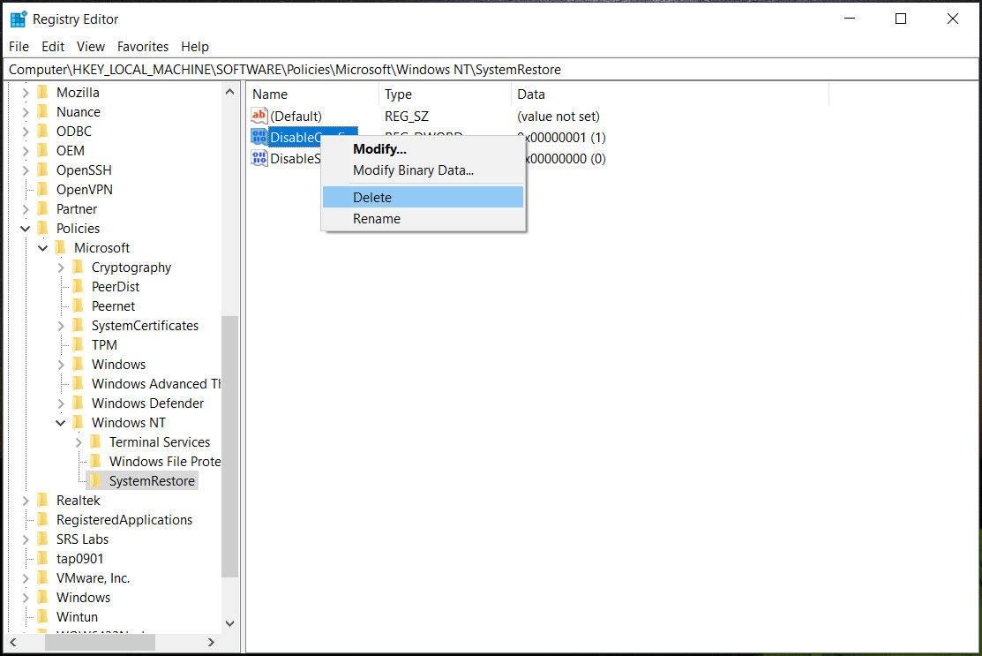This screenshot has width=982, height=656.
Task: Click the tree pane scroll down arrow
Action: pyautogui.click(x=230, y=623)
